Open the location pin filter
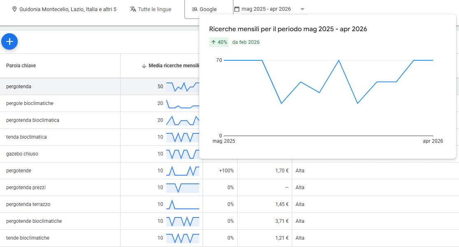Image resolution: width=459 pixels, height=247 pixels. (14, 9)
